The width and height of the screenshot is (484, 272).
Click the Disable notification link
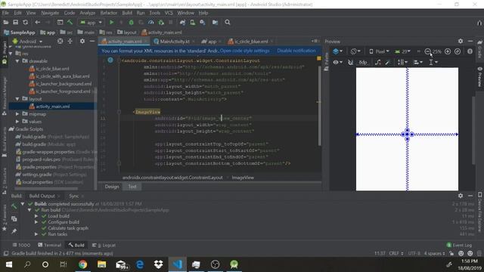tap(296, 51)
